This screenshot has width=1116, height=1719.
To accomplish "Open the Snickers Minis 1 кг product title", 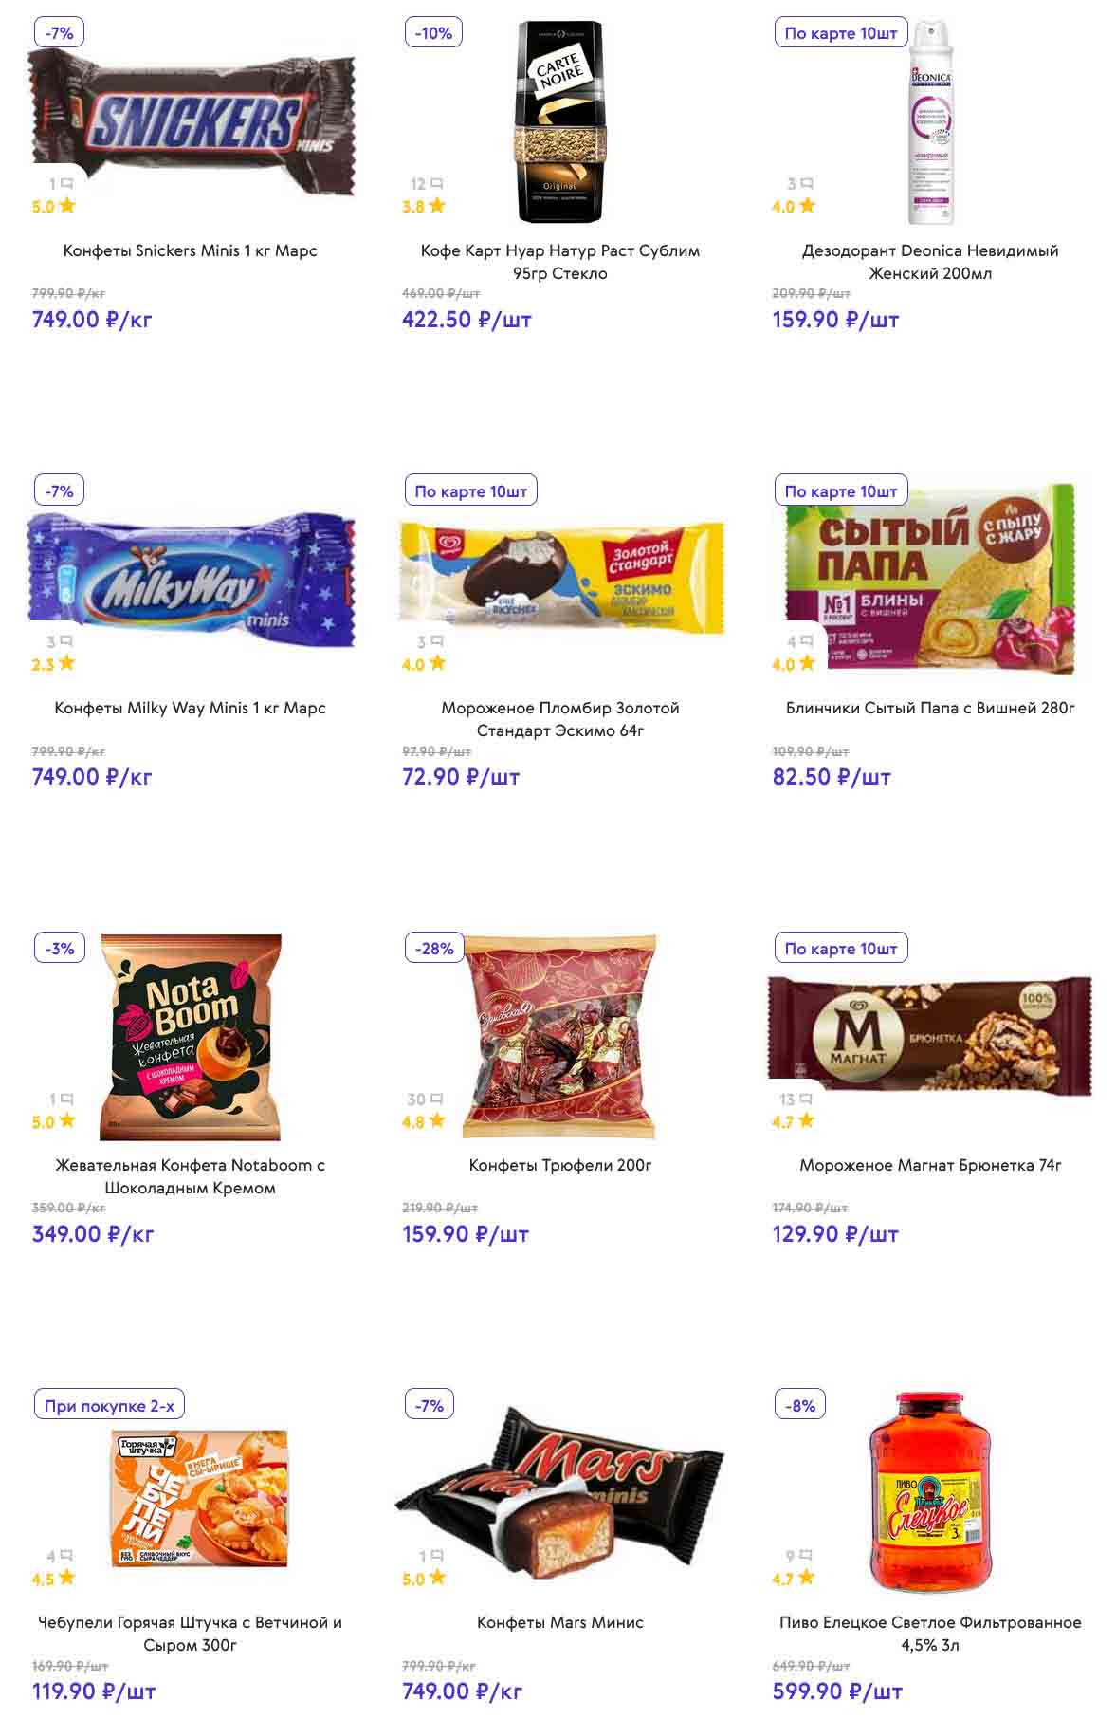I will click(190, 250).
